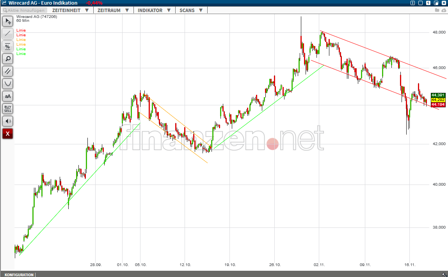Viewport: 448px width, 277px height.
Task: Select the aA text annotation tool
Action: coord(8,96)
